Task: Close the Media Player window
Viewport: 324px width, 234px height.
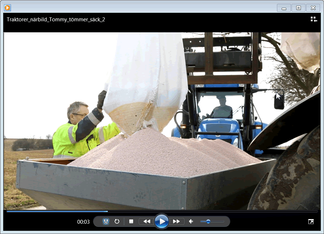Action: point(313,8)
